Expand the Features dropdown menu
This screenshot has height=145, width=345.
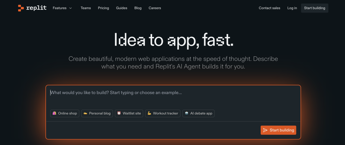click(62, 8)
